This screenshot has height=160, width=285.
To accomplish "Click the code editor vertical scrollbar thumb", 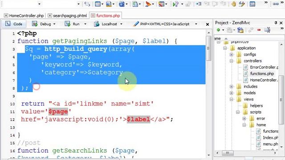I will click(x=208, y=48).
